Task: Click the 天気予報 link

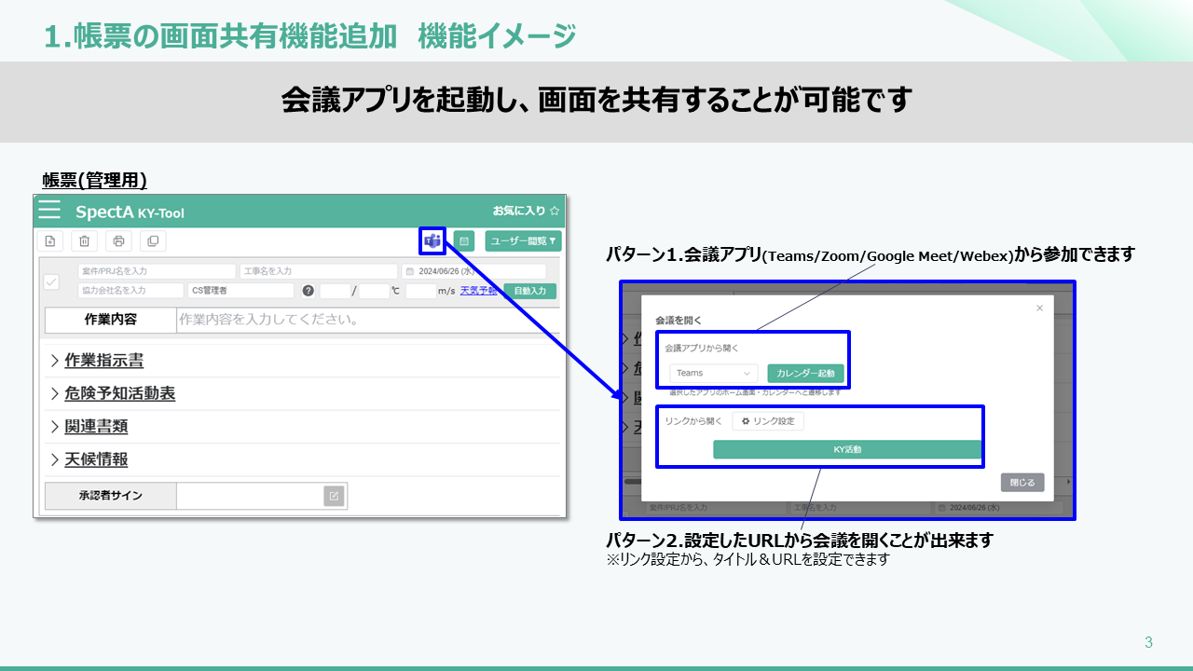Action: pos(478,291)
